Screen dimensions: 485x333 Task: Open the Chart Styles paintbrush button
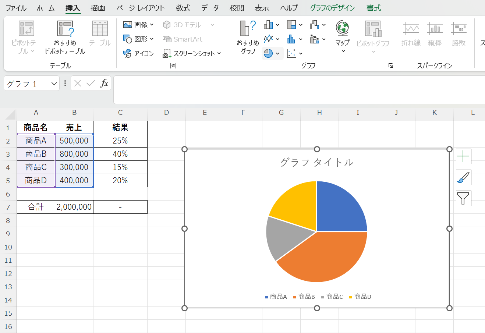click(463, 178)
